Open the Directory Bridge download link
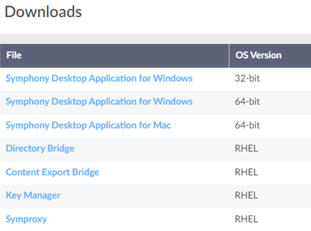The image size is (311, 231). 40,149
